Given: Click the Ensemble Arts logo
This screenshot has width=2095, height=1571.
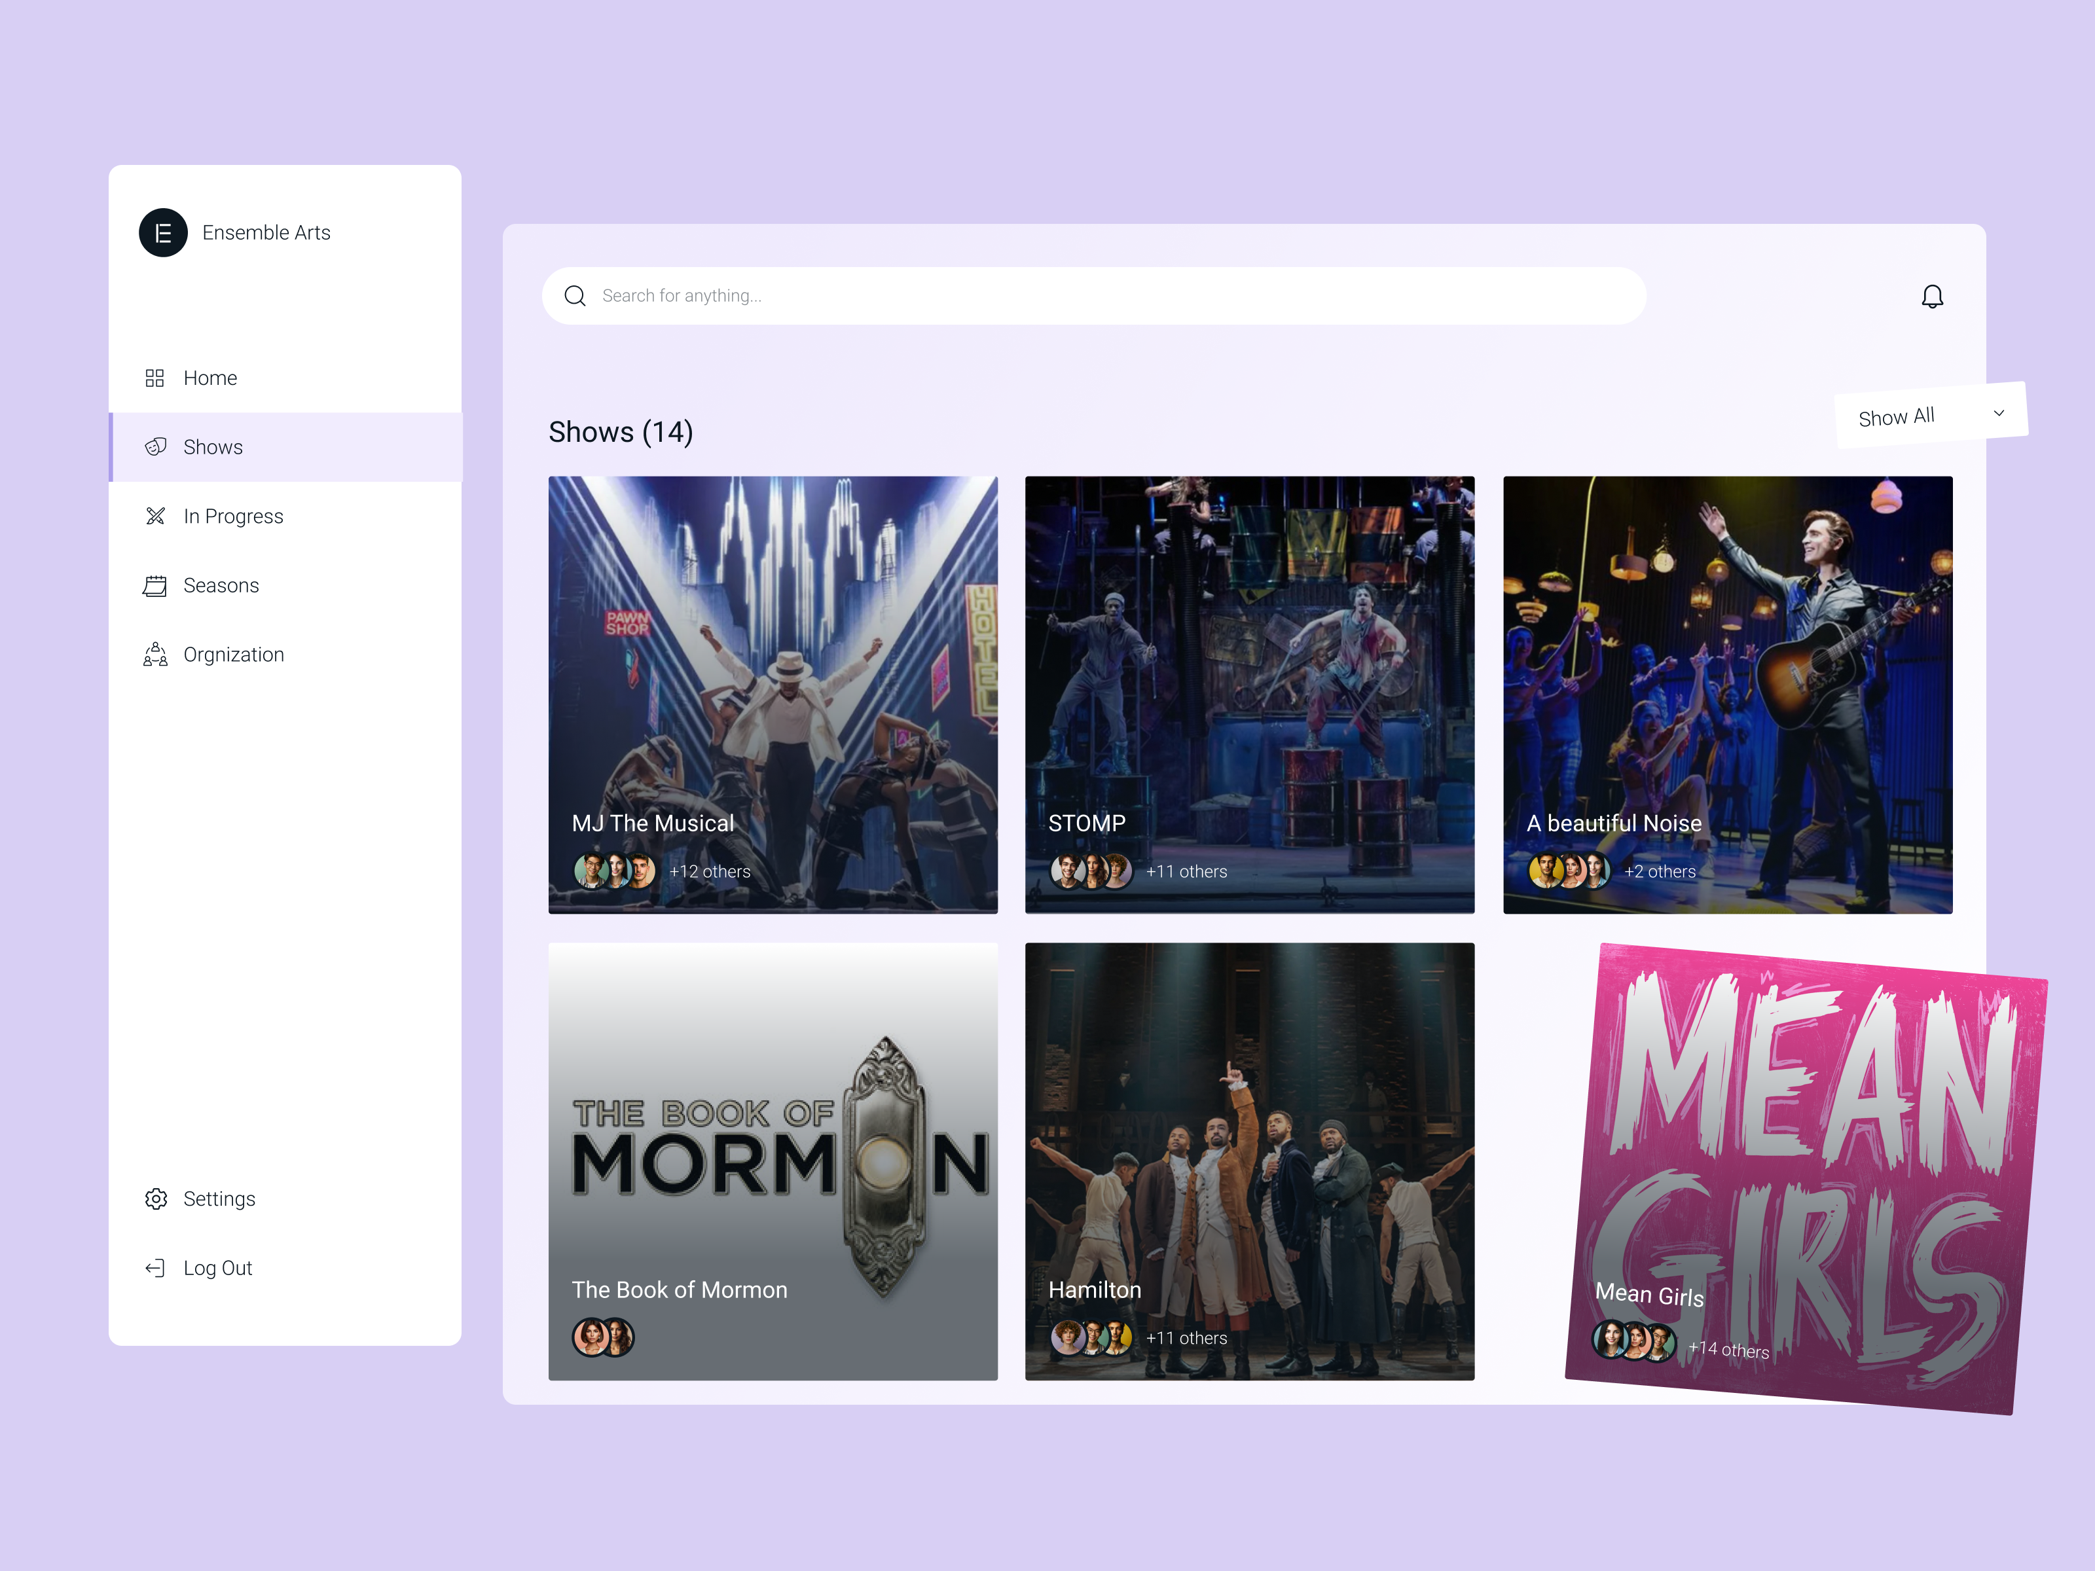Looking at the screenshot, I should coord(163,233).
